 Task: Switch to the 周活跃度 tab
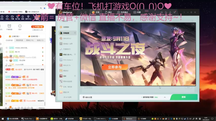tap(19, 40)
